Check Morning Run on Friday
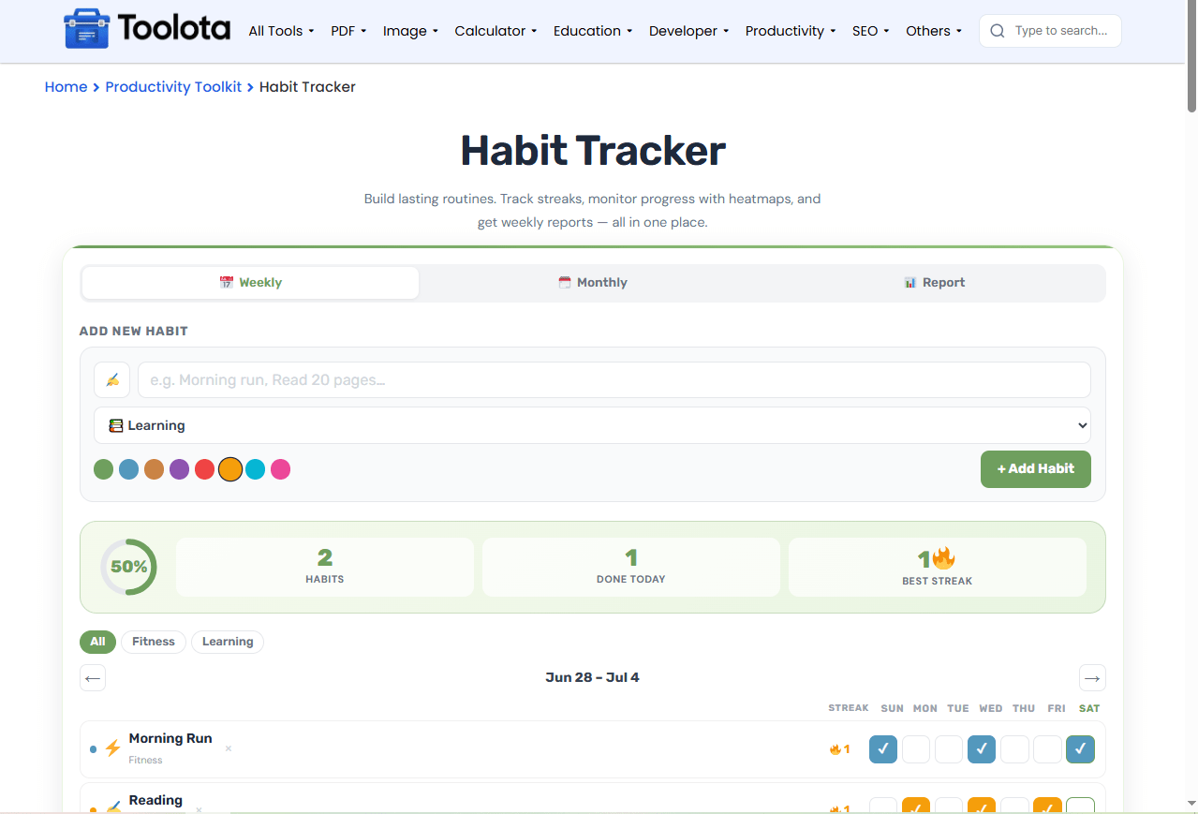 tap(1047, 749)
